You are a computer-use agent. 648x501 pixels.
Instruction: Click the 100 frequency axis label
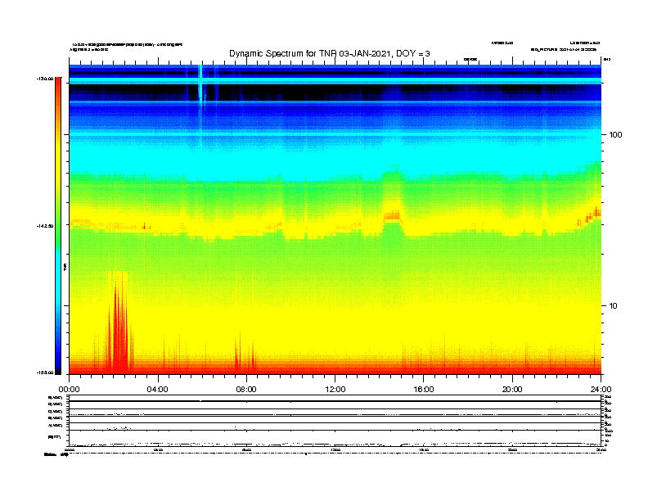pyautogui.click(x=615, y=135)
